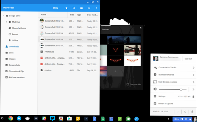Viewport: 197px width, 122px height.
Task: Pick the sunset gradient wallpaper thumbnail
Action: click(103, 71)
